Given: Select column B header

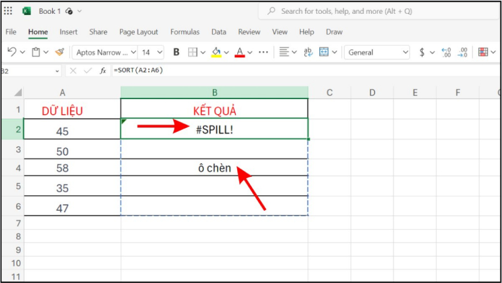Looking at the screenshot, I should point(215,93).
